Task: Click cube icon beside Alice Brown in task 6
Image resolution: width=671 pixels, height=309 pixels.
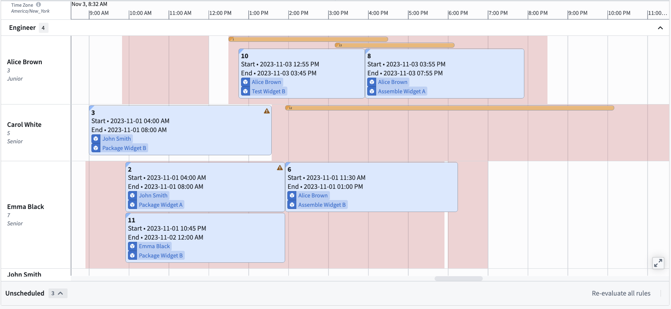Action: (292, 196)
